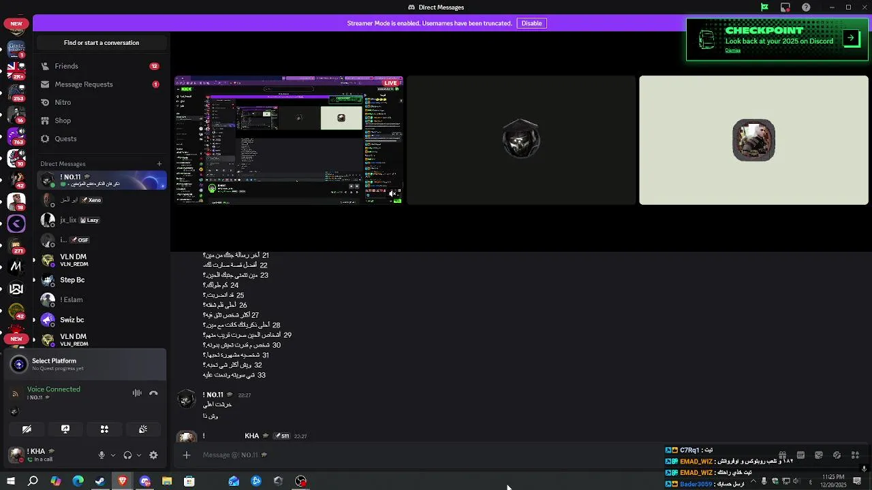Viewport: 872px width, 490px height.
Task: Show hidden system tray icons
Action: pos(753,481)
